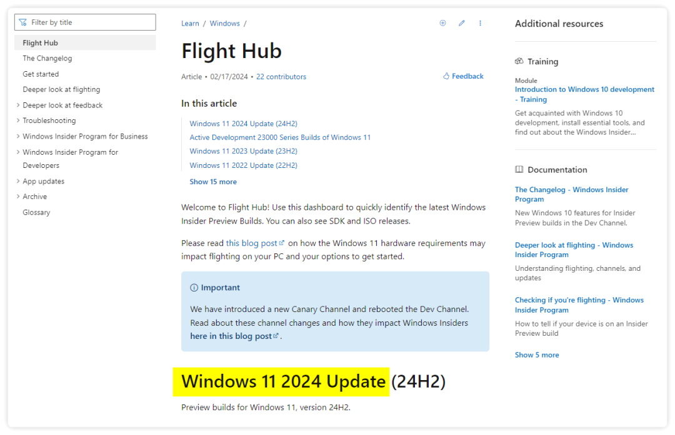
Task: Click the Training section icon
Action: pyautogui.click(x=519, y=61)
